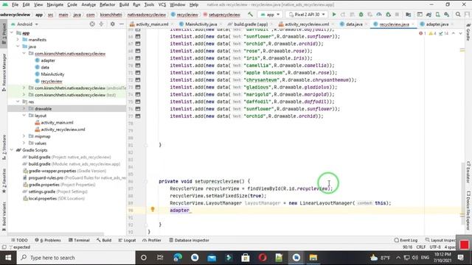Open Microsoft Edge from taskbar

pos(178,258)
